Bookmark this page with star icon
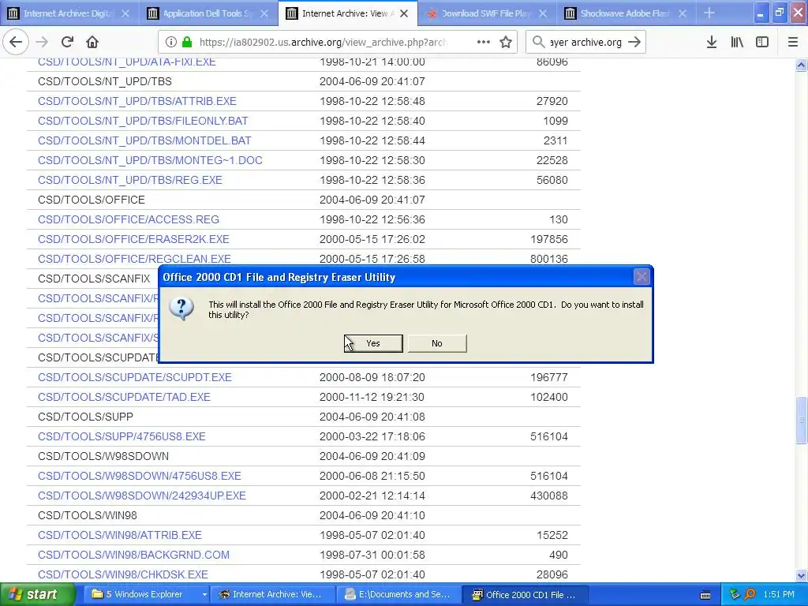Viewport: 808px width, 606px height. point(506,43)
